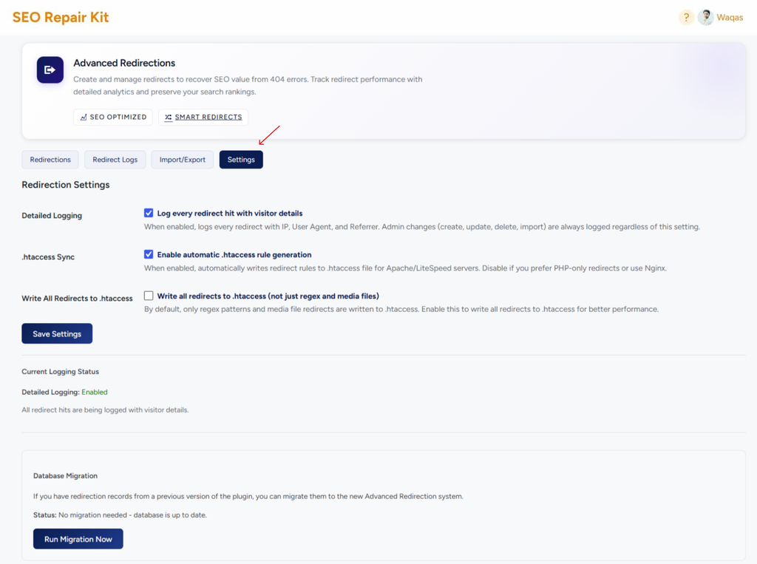Switch to the Redirections tab

[50, 160]
